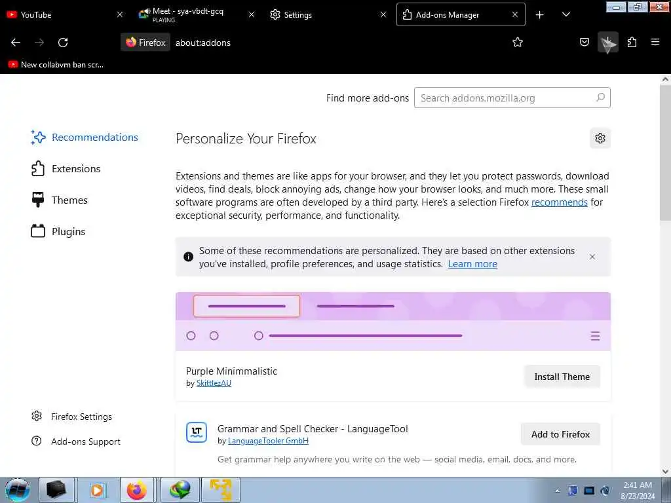Click the info icon in notice

[x=188, y=257]
